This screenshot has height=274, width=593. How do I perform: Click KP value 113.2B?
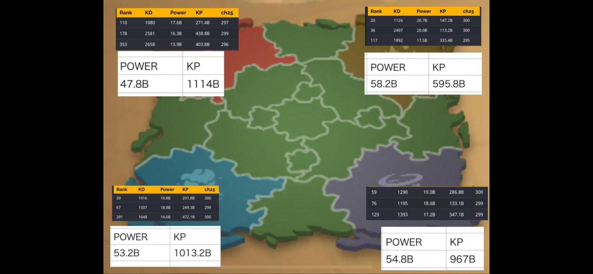pos(446,31)
